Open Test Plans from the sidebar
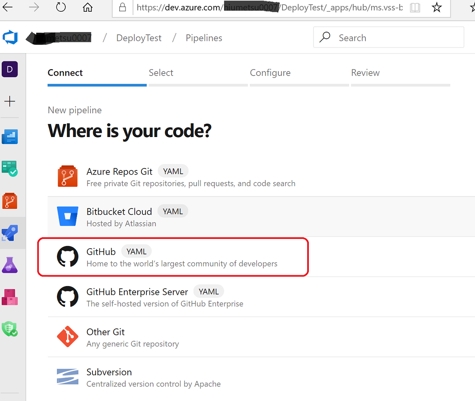 (x=10, y=265)
